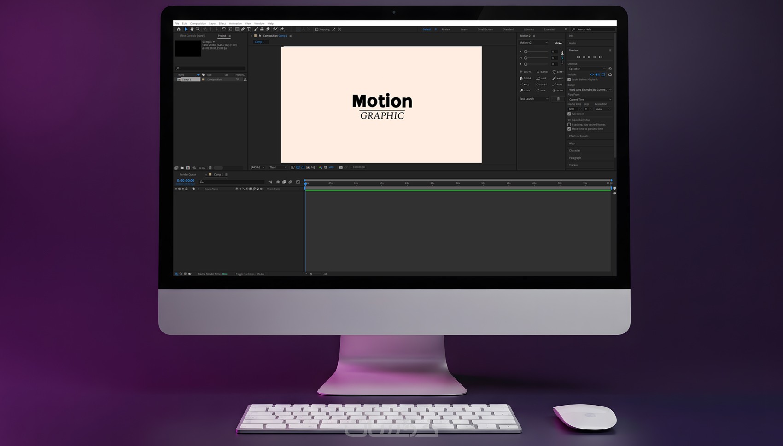Viewport: 783px width, 446px height.
Task: Toggle audio inclusion speaker in Preview
Action: point(597,74)
